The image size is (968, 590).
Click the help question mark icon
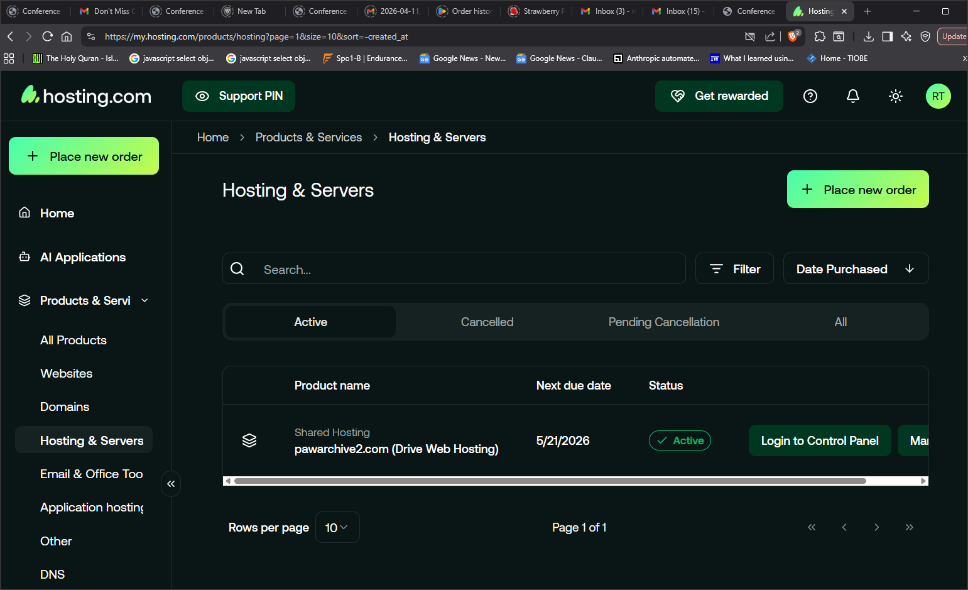810,96
